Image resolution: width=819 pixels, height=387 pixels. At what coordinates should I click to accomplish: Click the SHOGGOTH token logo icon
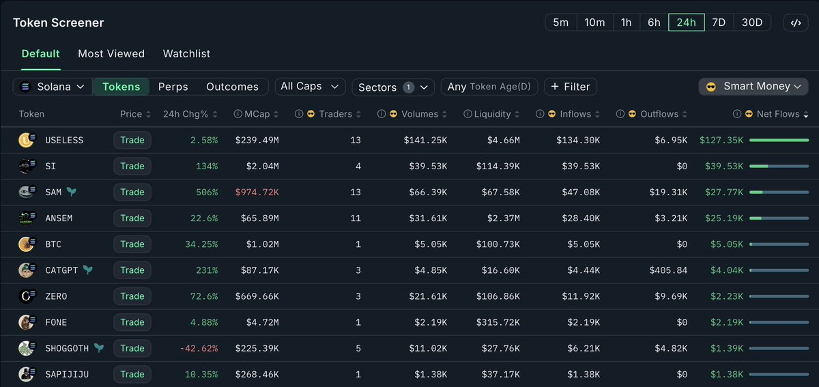click(x=26, y=347)
